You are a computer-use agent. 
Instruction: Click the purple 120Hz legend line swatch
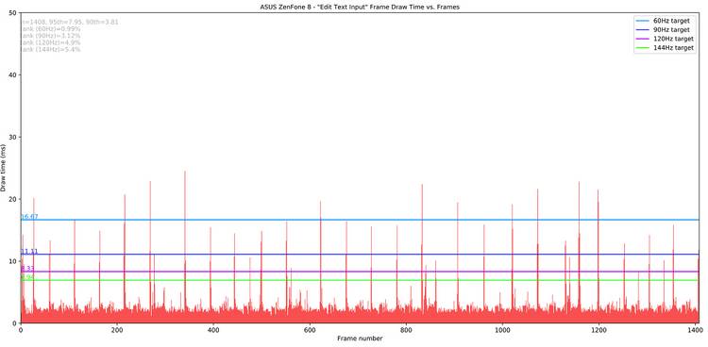(643, 39)
